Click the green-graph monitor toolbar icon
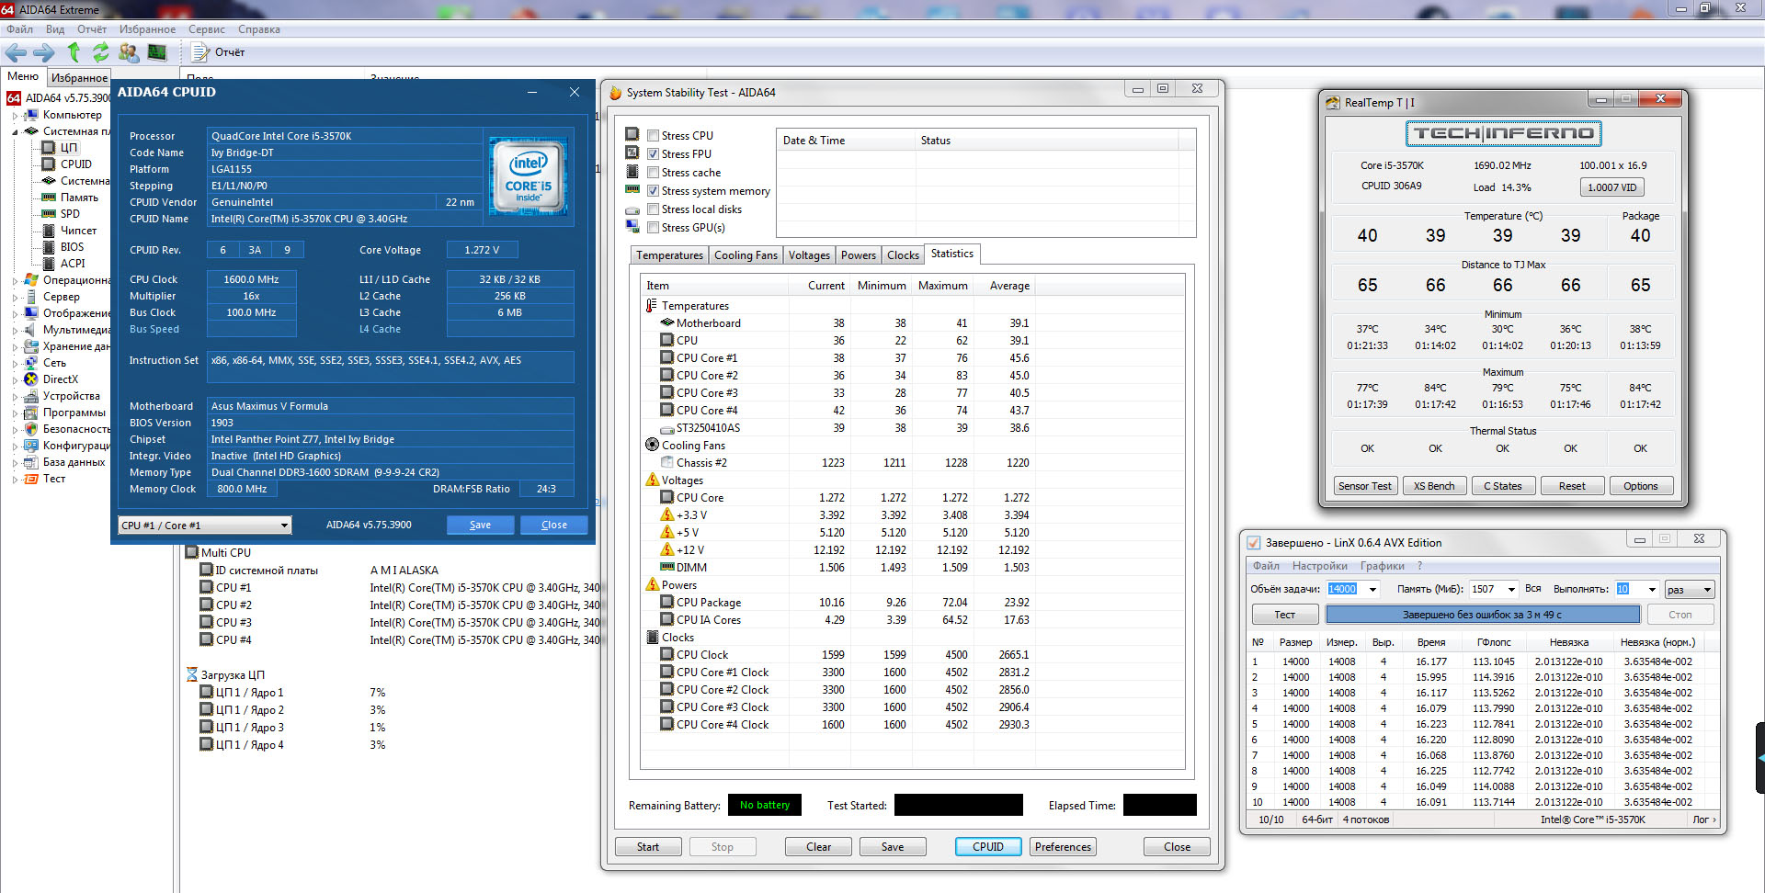Viewport: 1765px width, 893px height. pos(157,52)
